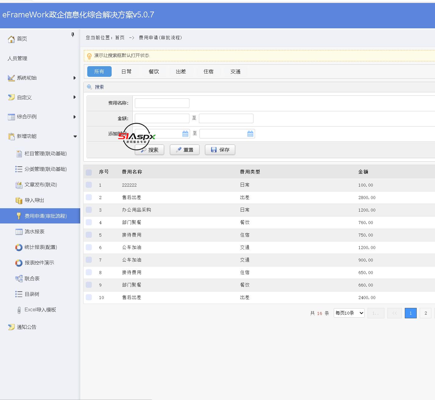This screenshot has width=435, height=400.
Task: Open the end date calendar picker
Action: (250, 134)
